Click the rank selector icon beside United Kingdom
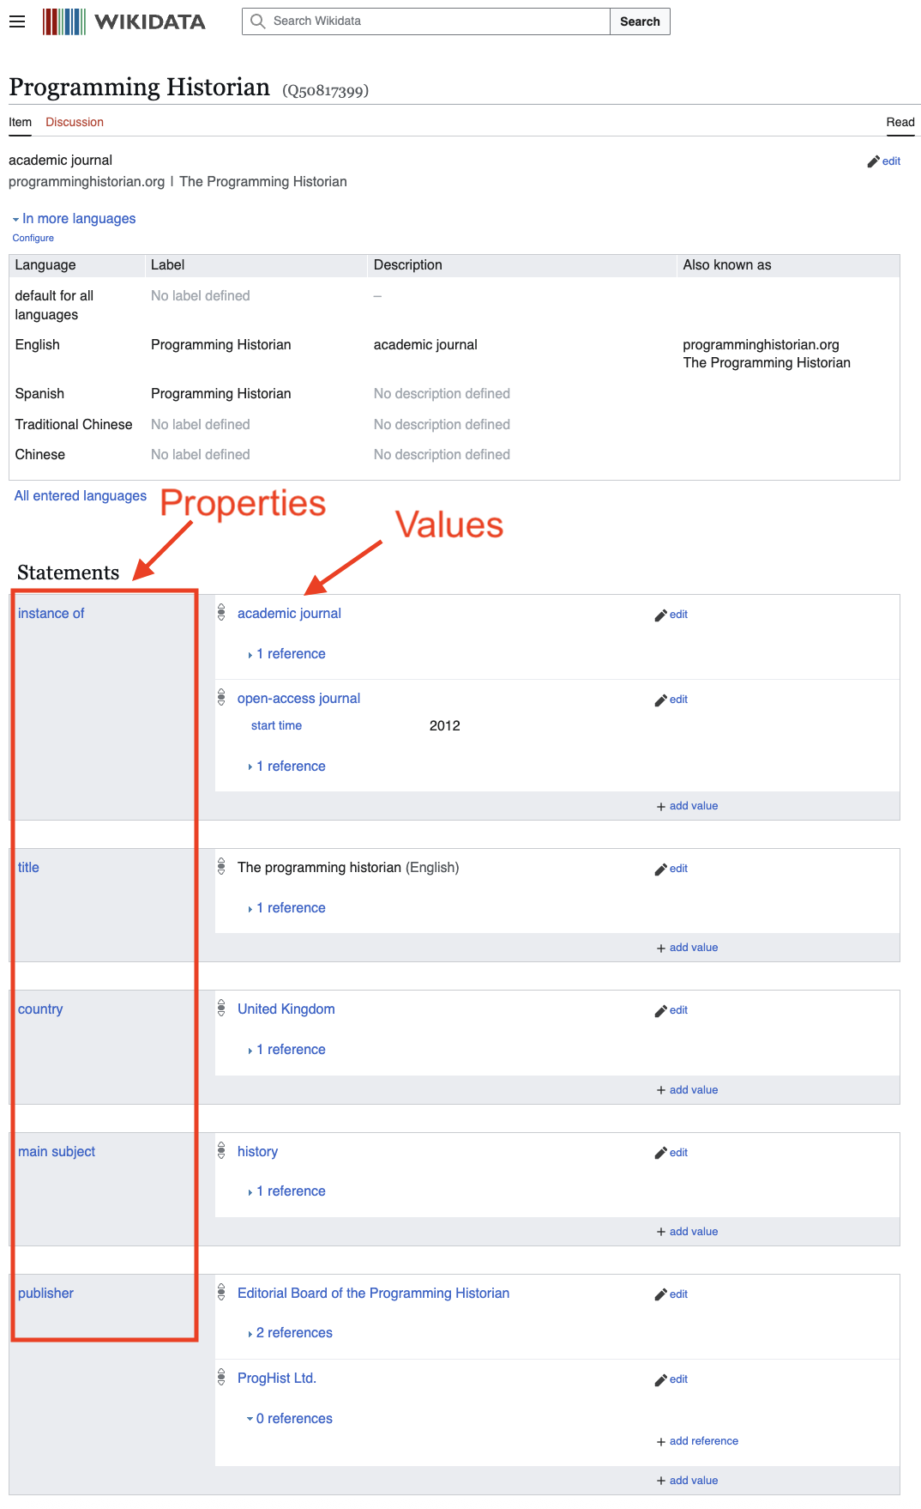 (221, 1008)
